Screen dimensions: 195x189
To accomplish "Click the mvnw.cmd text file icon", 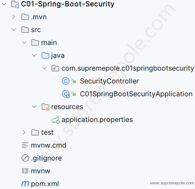I will click(25, 145).
